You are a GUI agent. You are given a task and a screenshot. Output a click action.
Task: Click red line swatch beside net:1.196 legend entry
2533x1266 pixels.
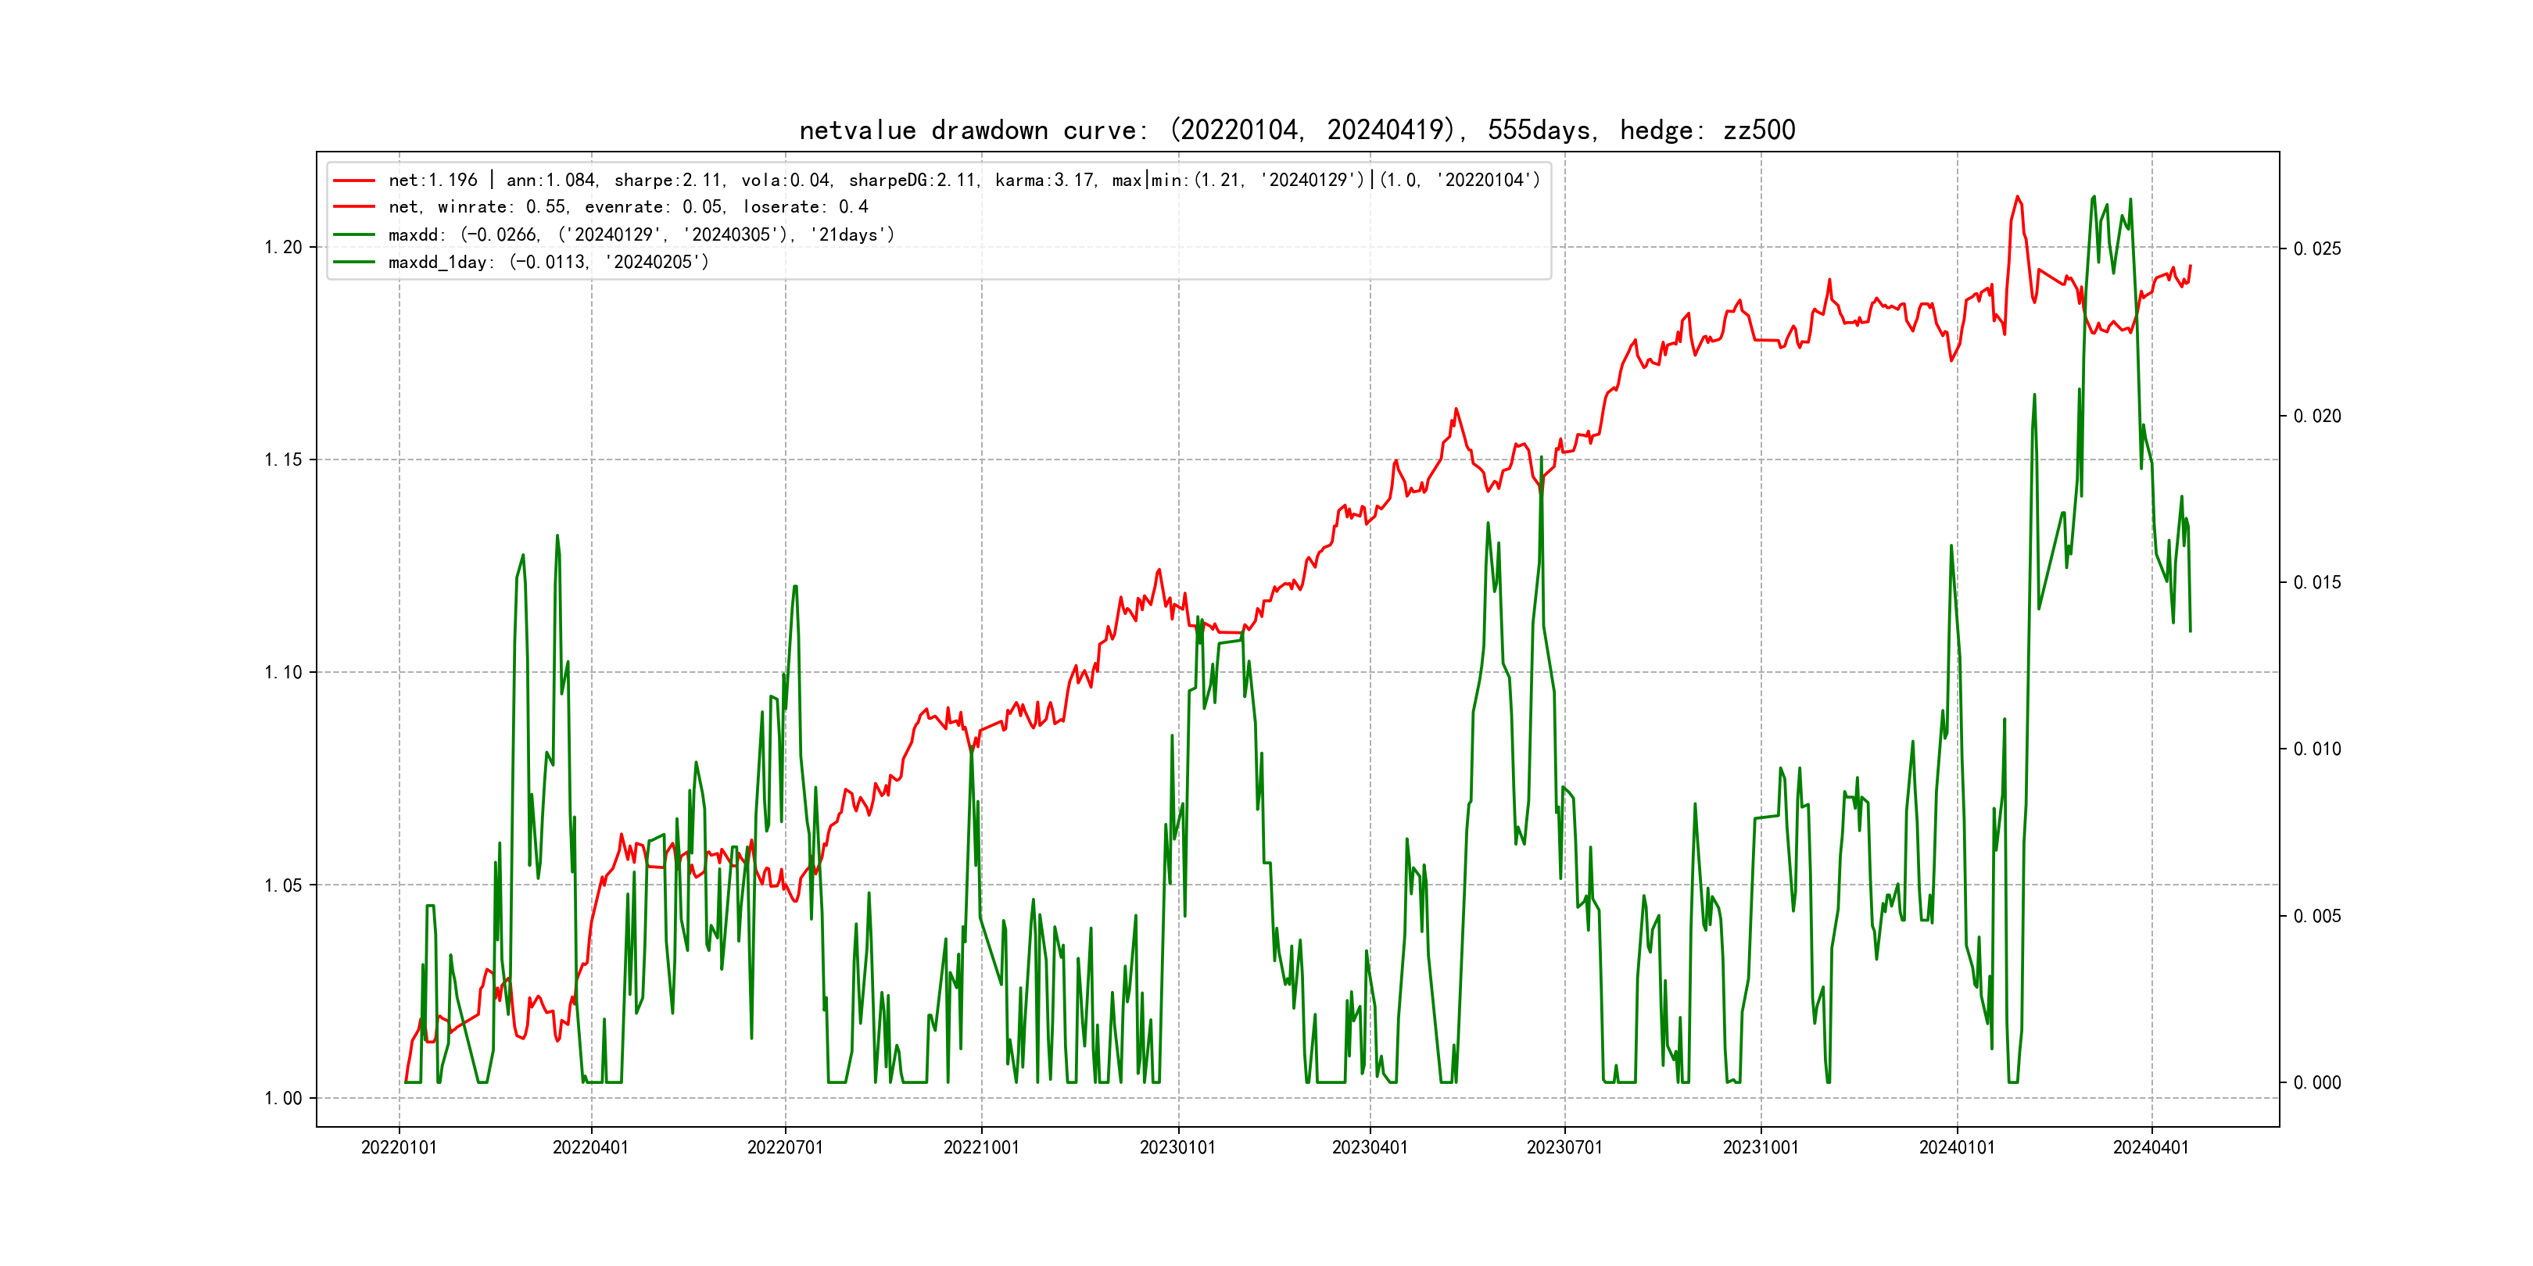tap(354, 180)
